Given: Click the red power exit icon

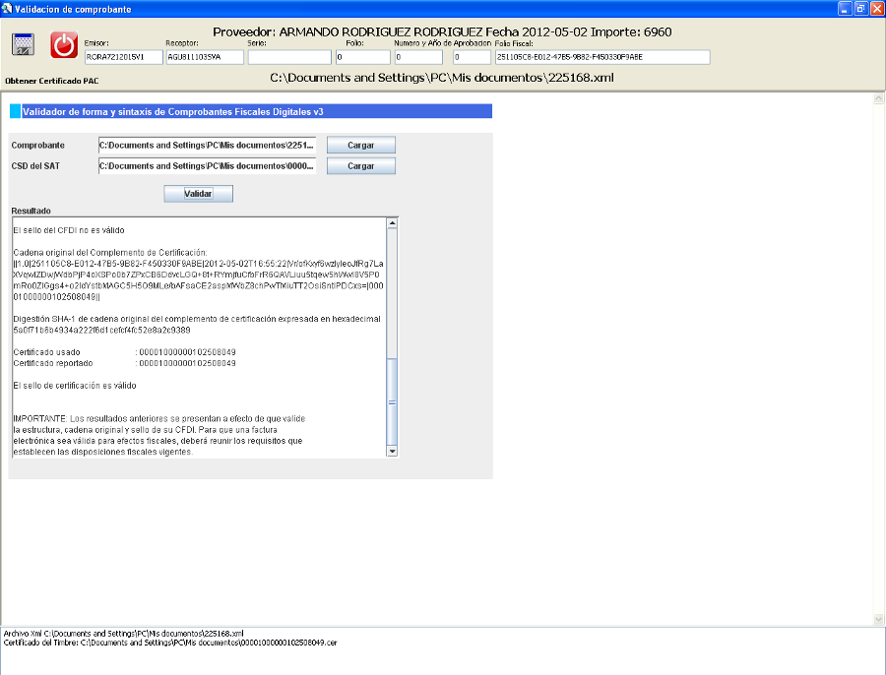Looking at the screenshot, I should pos(63,44).
